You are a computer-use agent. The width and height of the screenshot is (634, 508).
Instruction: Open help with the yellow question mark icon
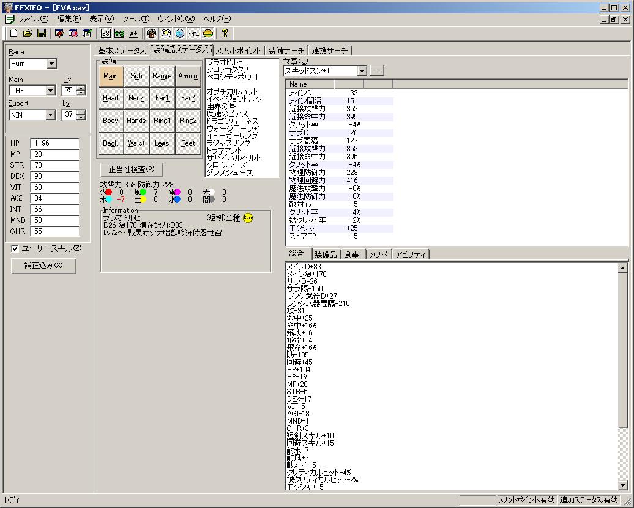(225, 34)
